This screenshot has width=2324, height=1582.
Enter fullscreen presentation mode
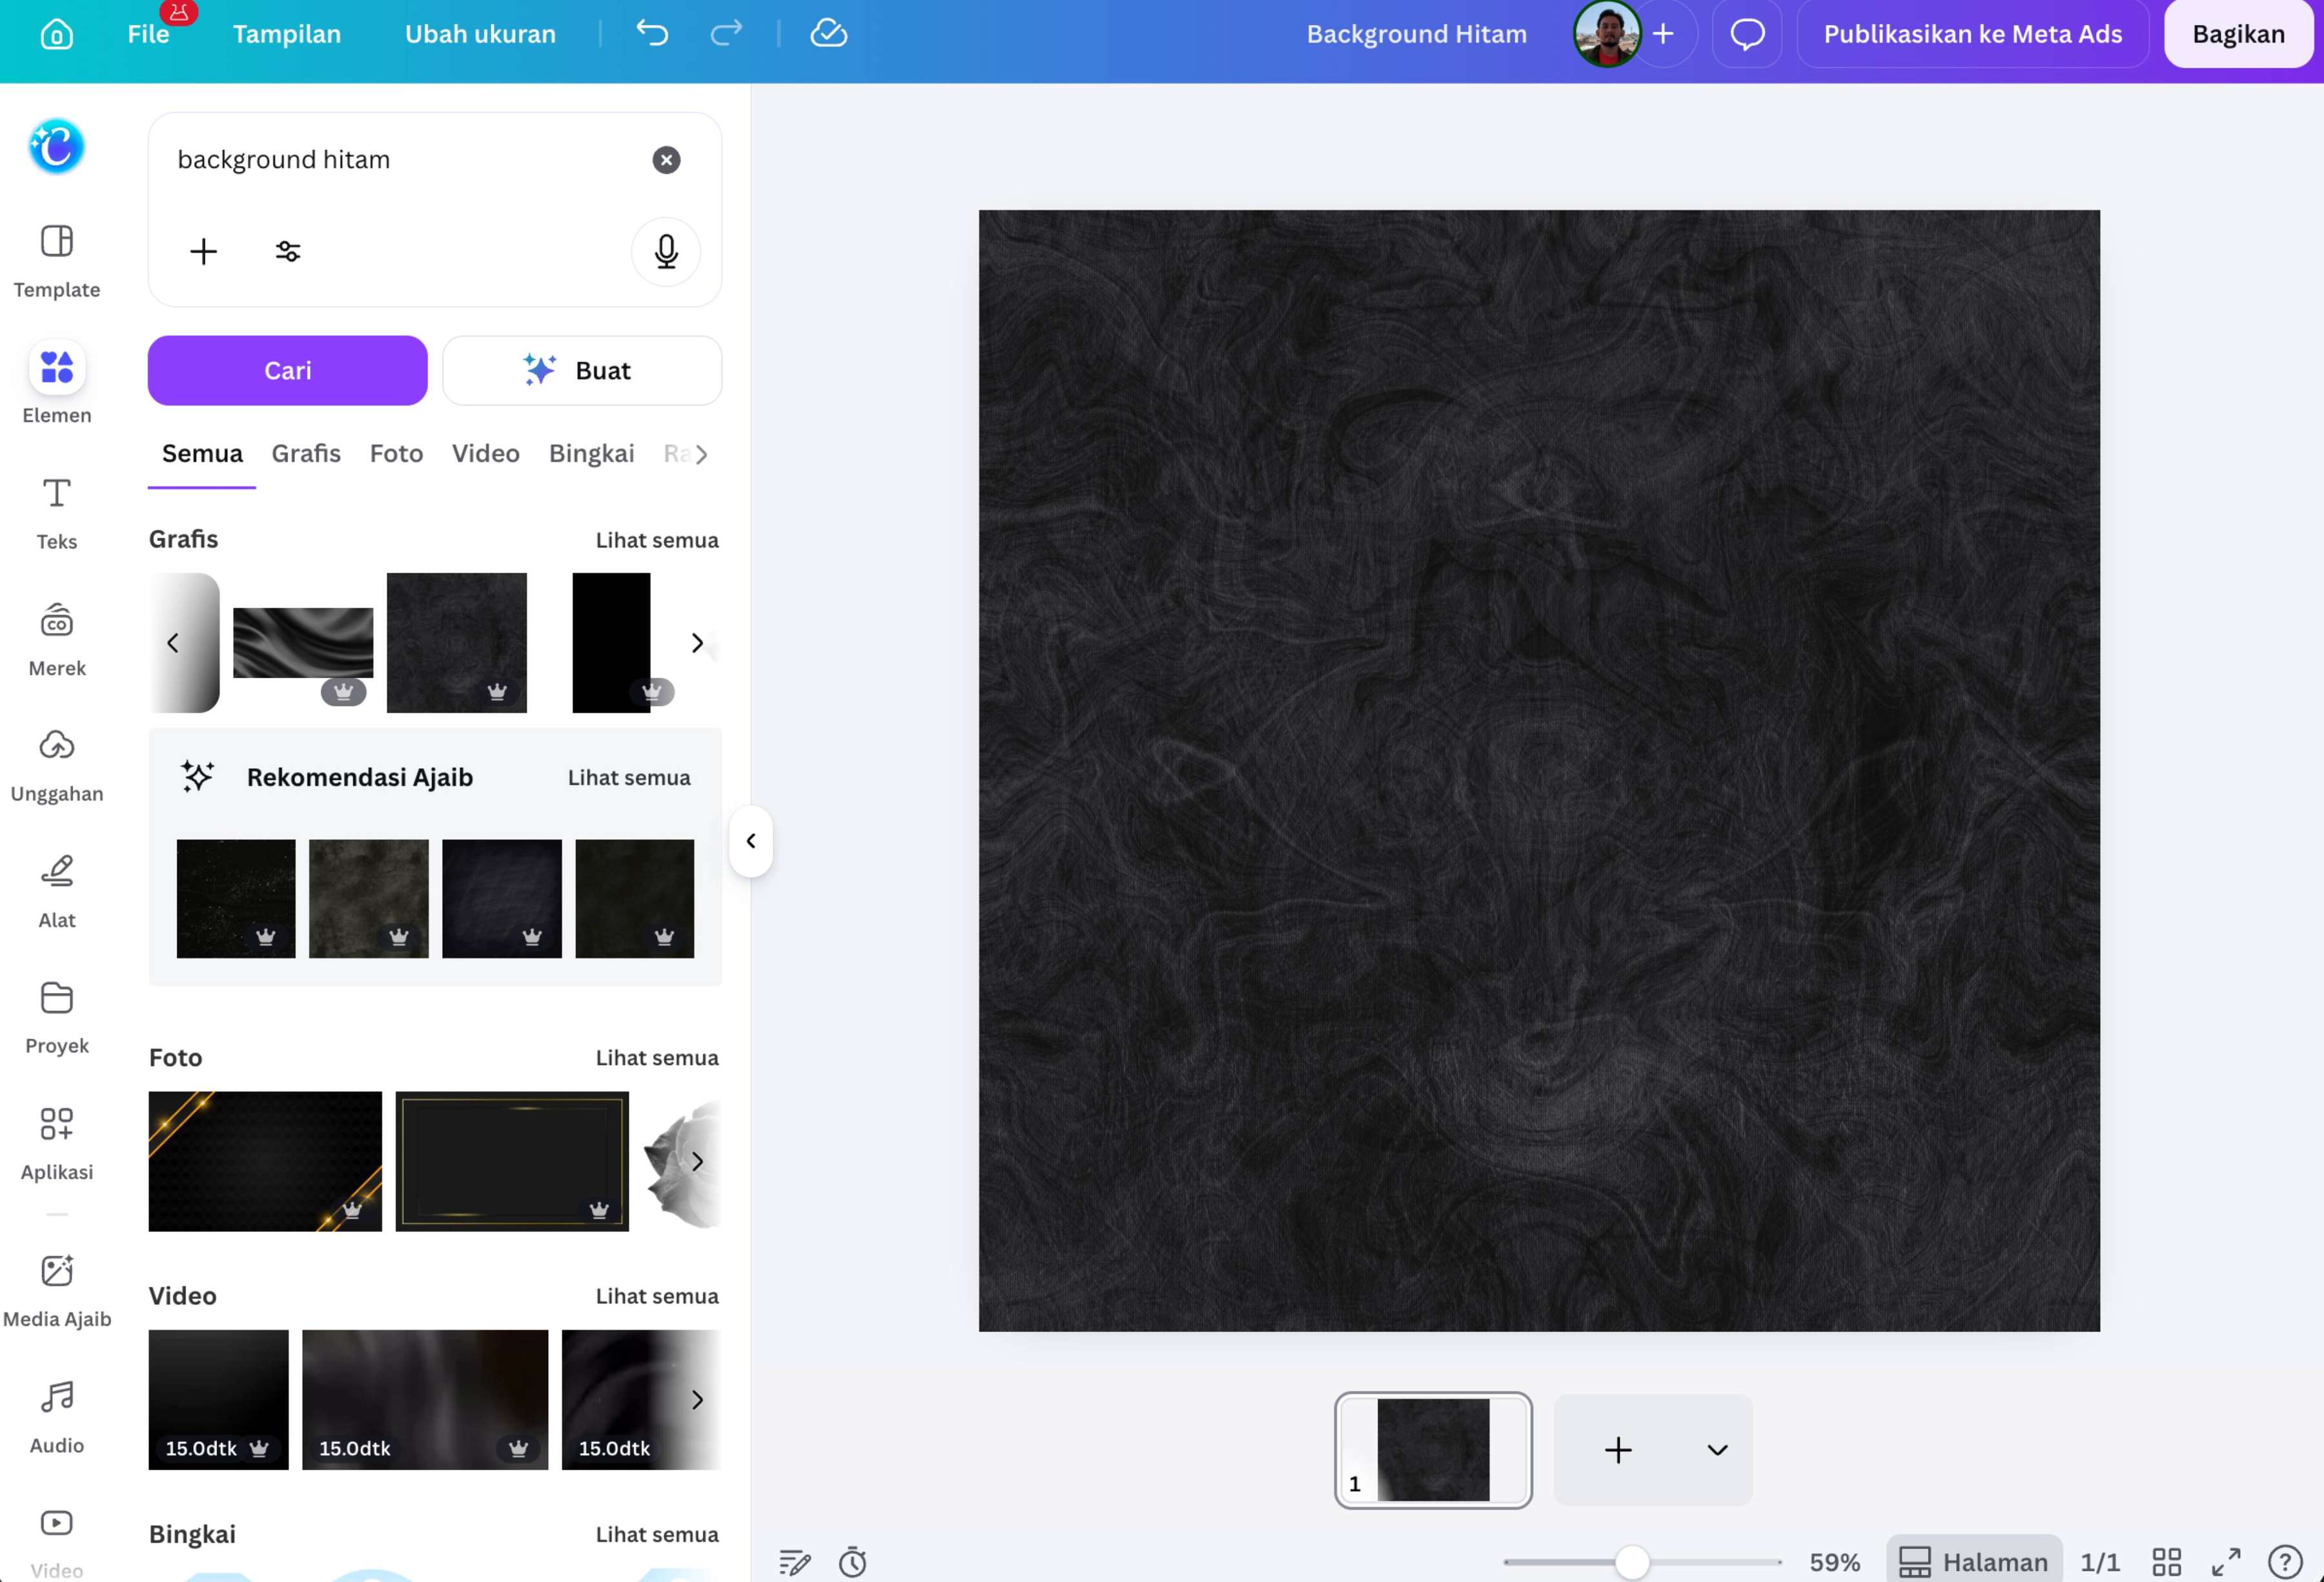pyautogui.click(x=2225, y=1562)
